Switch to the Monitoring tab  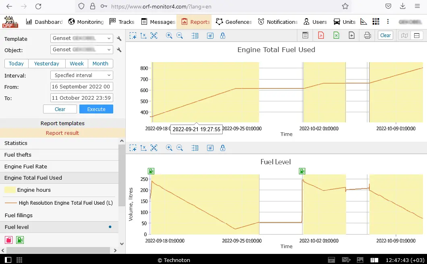[x=86, y=22]
